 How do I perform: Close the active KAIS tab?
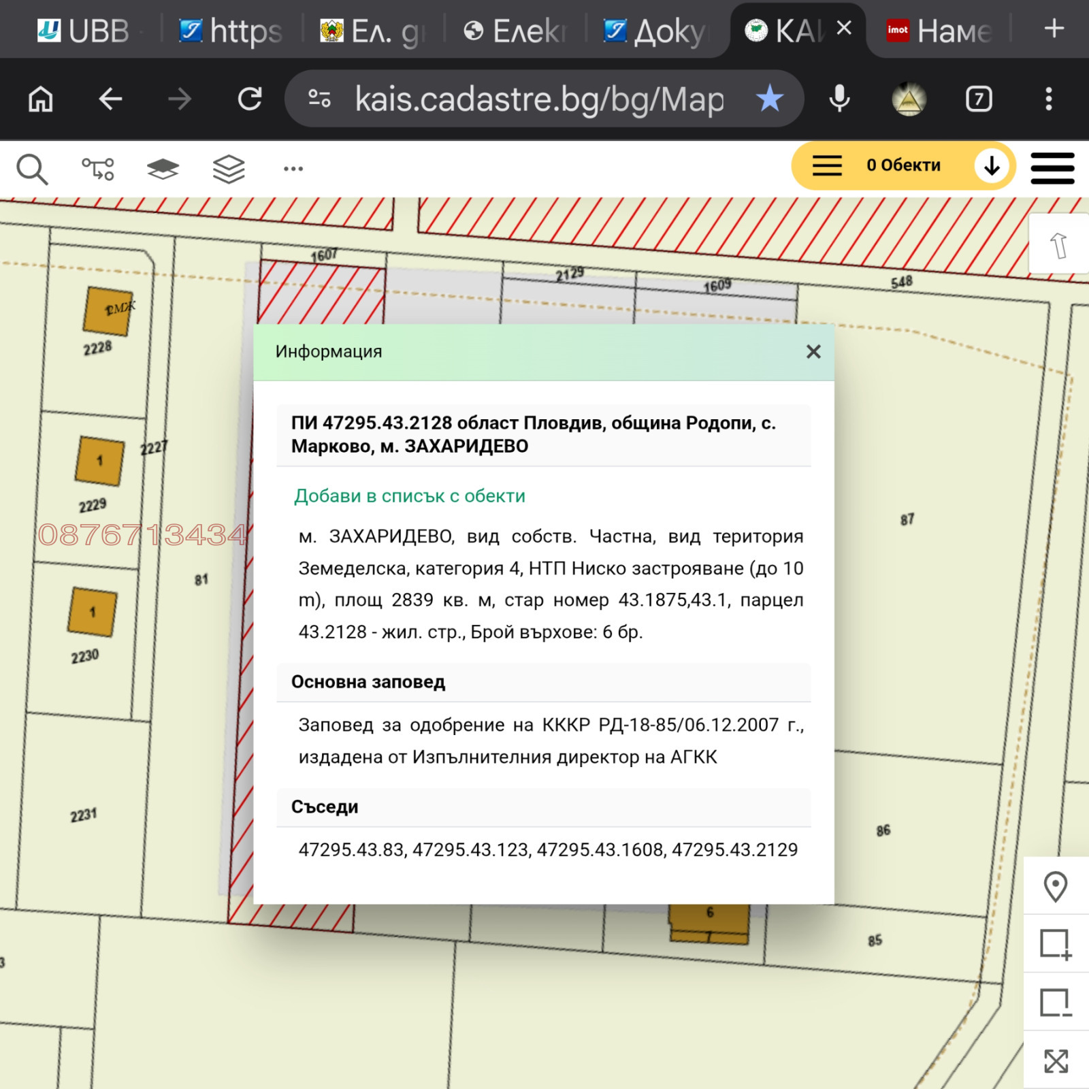coord(844,28)
